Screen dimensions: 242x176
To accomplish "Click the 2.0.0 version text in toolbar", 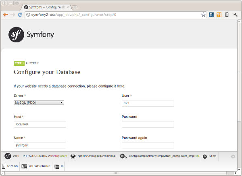I will coord(16,156).
